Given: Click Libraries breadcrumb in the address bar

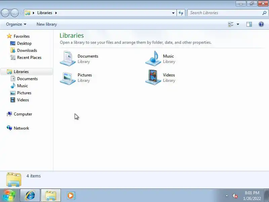Looking at the screenshot, I should tap(45, 13).
